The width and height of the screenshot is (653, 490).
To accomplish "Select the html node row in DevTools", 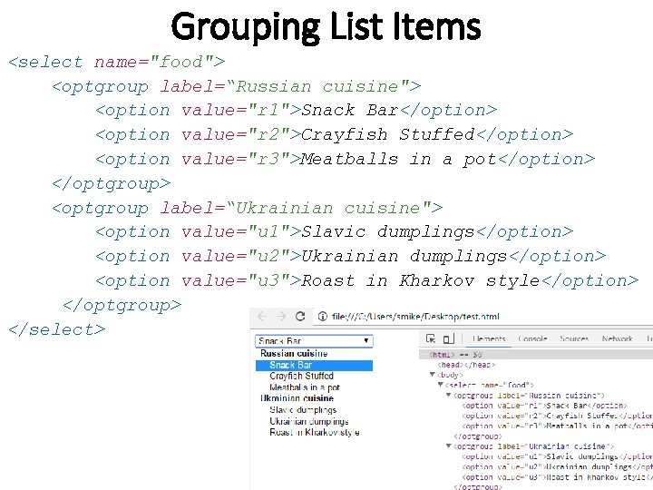I will click(536, 355).
